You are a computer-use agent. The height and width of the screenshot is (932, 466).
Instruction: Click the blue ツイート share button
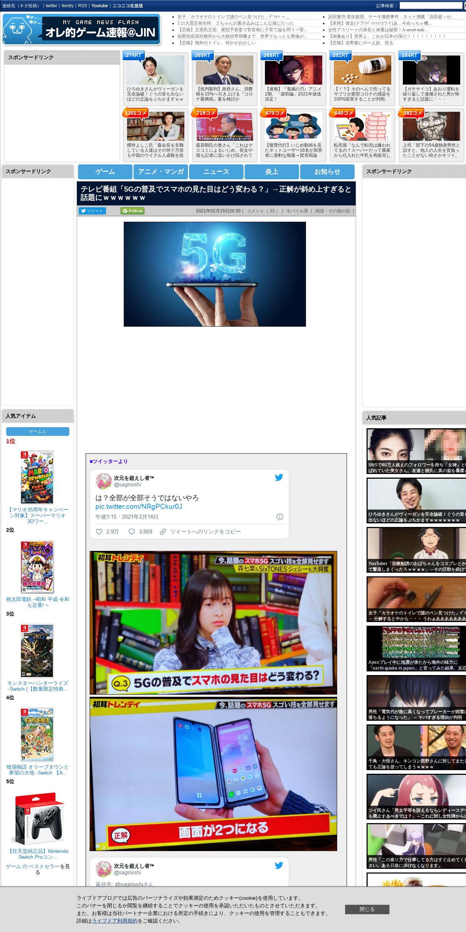click(92, 211)
